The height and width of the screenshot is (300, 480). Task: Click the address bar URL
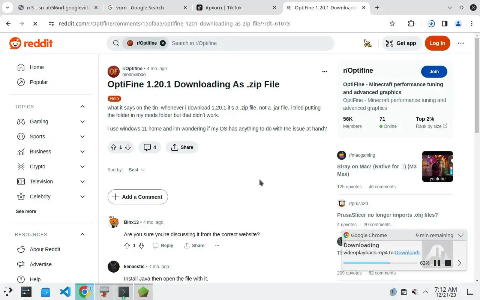pyautogui.click(x=174, y=24)
